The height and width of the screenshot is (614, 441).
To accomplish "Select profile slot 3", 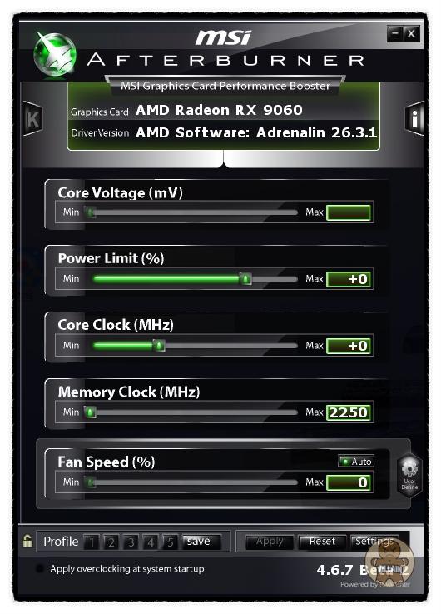I will pos(131,542).
